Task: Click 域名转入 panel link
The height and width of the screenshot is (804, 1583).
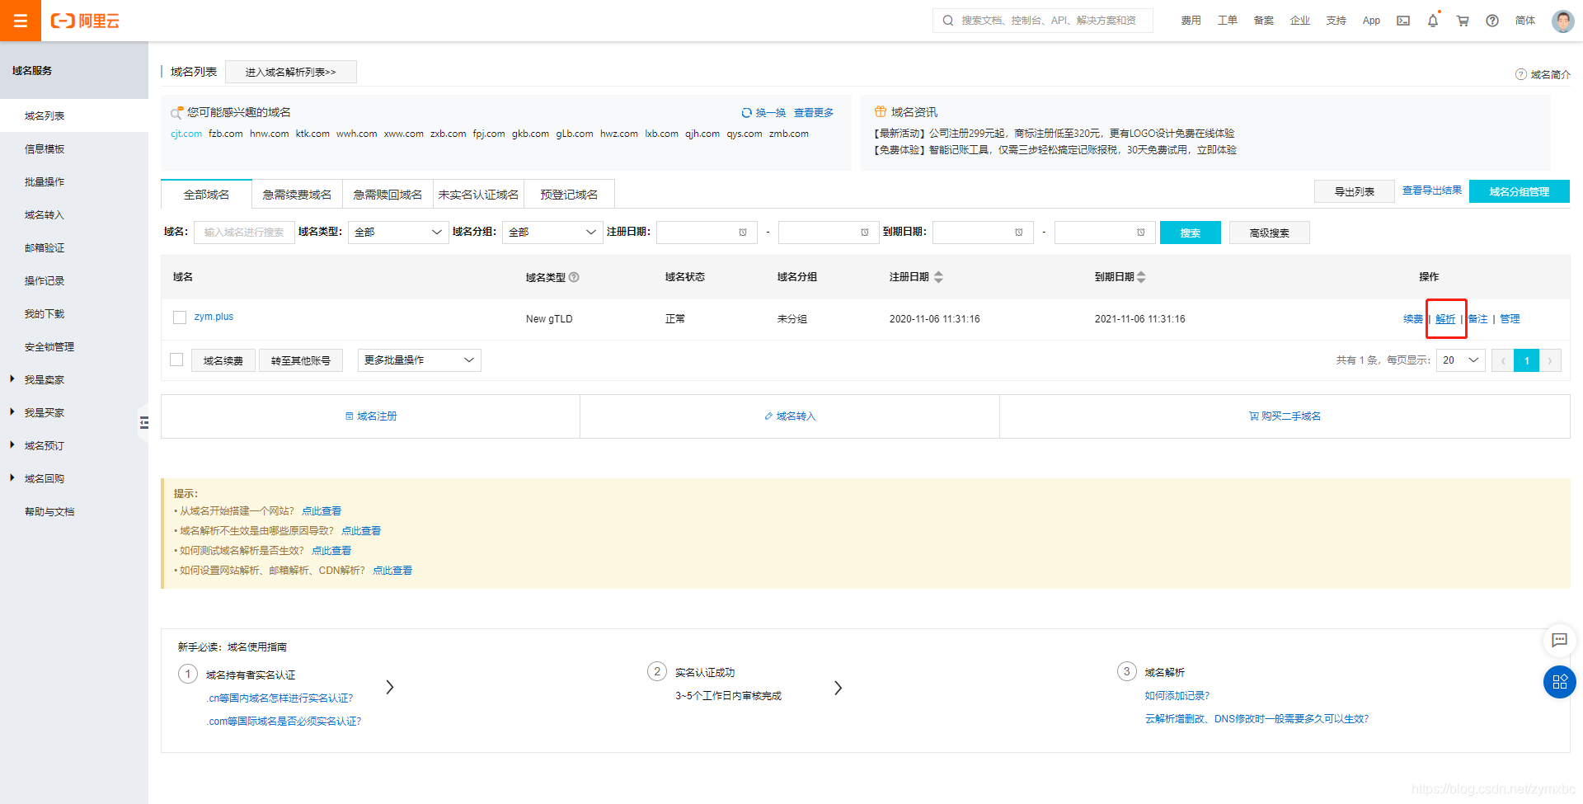Action: (790, 416)
